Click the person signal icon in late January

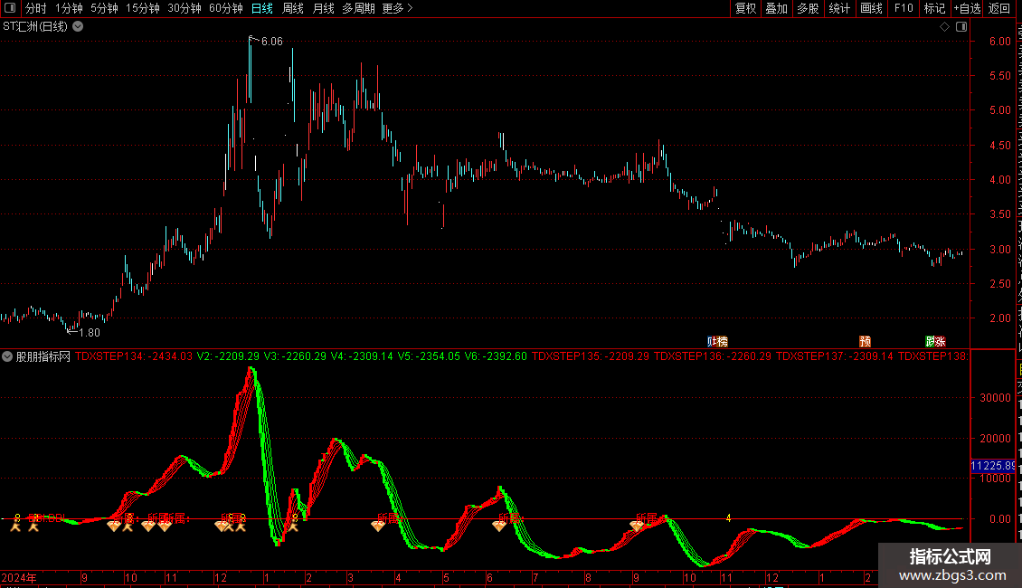tap(293, 526)
